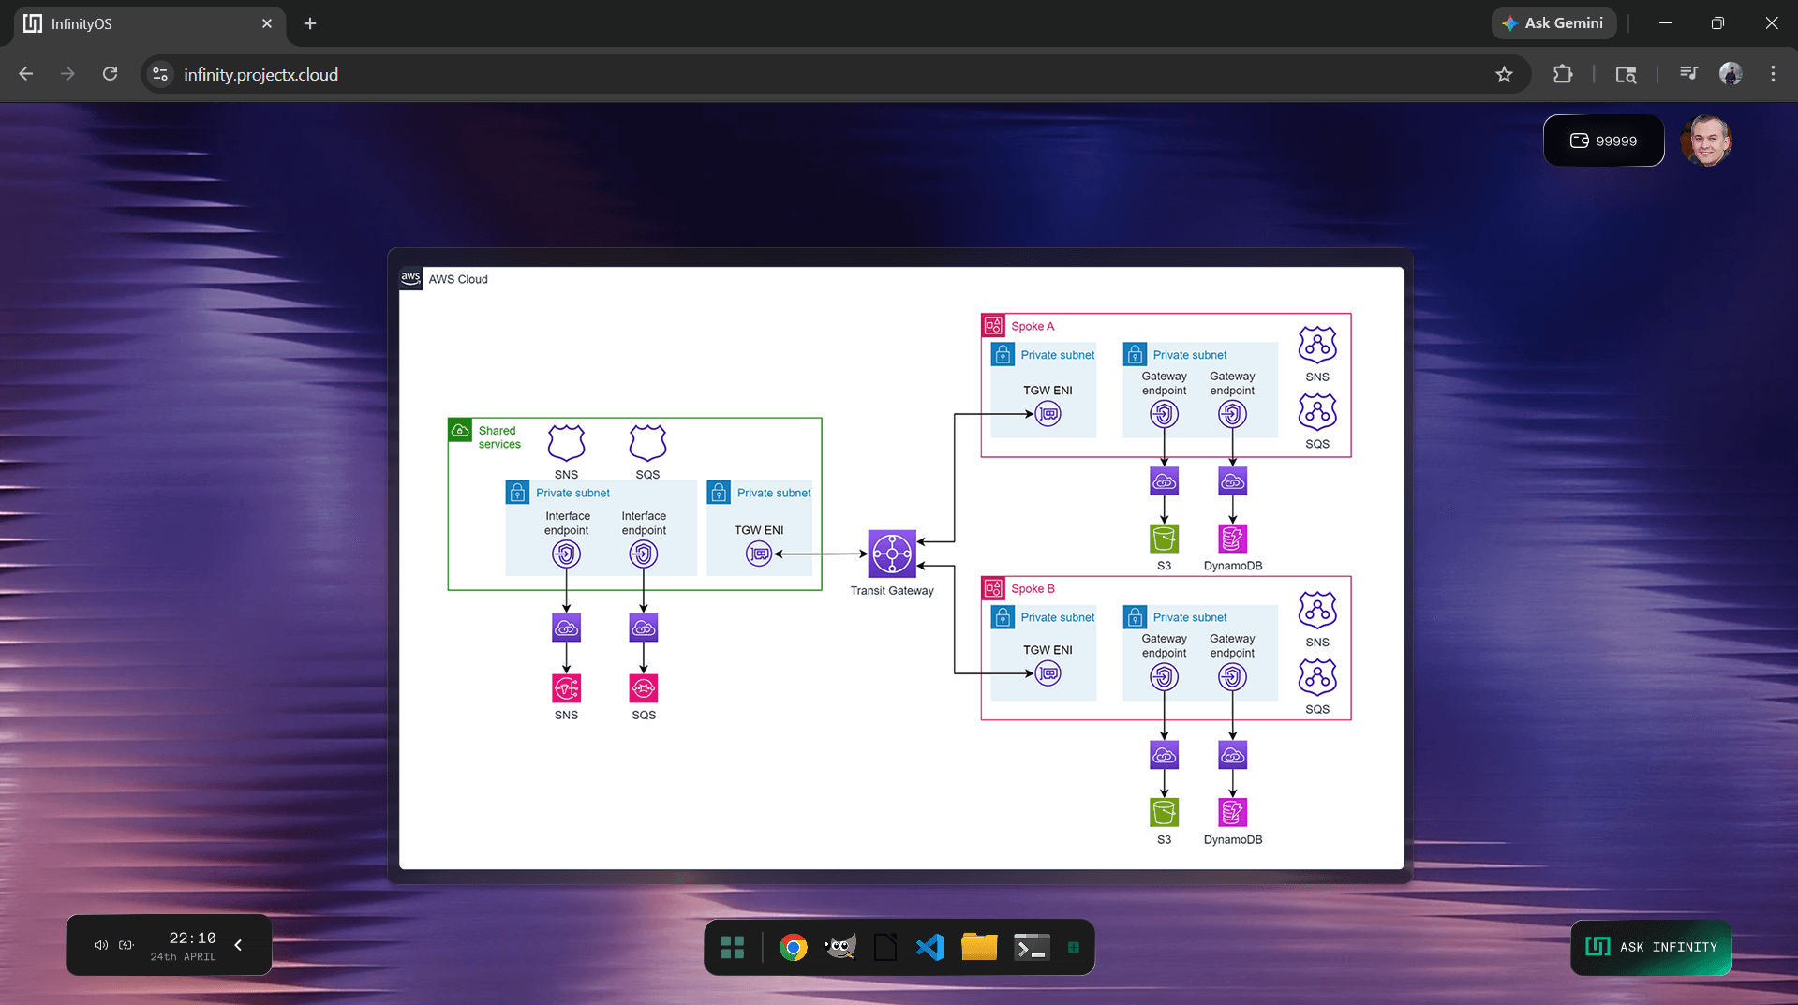Image resolution: width=1798 pixels, height=1005 pixels.
Task: Click the SQS policy icon in Spoke B
Action: coord(1317,678)
